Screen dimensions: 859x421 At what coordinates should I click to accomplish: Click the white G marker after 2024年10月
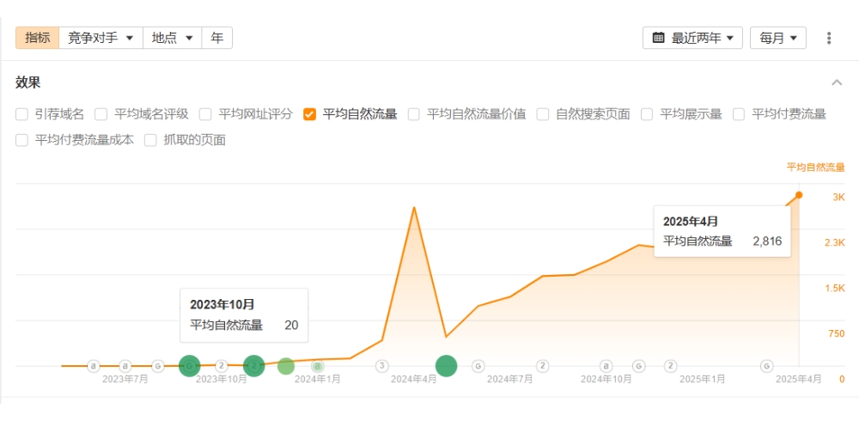coord(638,366)
